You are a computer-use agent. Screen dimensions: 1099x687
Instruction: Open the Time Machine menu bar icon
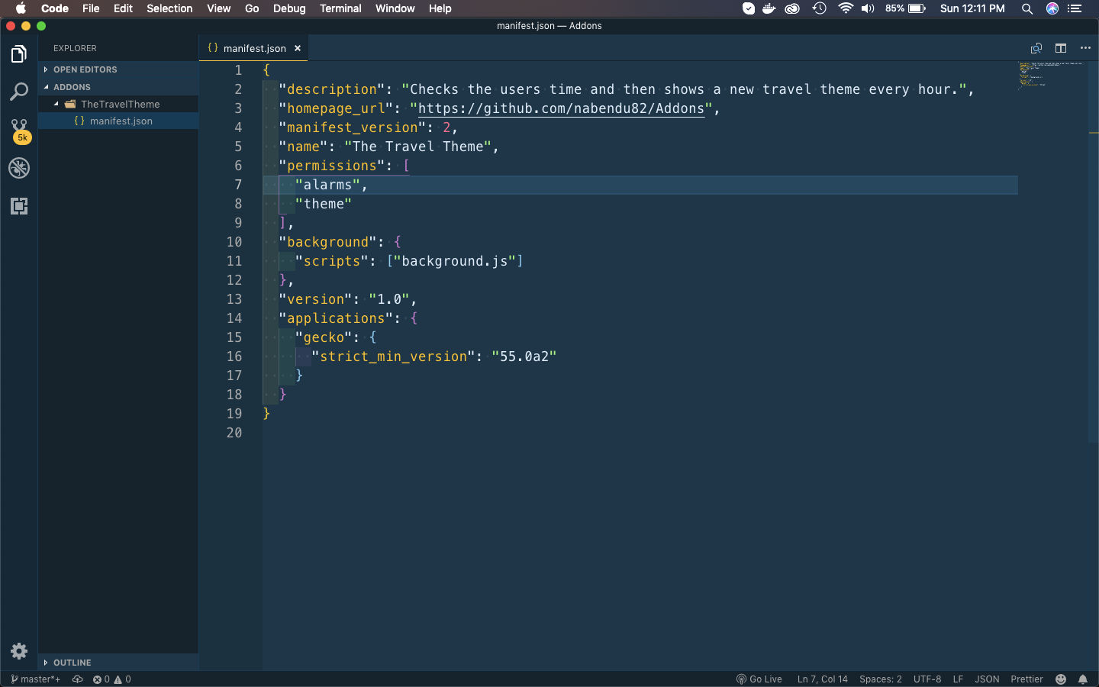click(820, 8)
